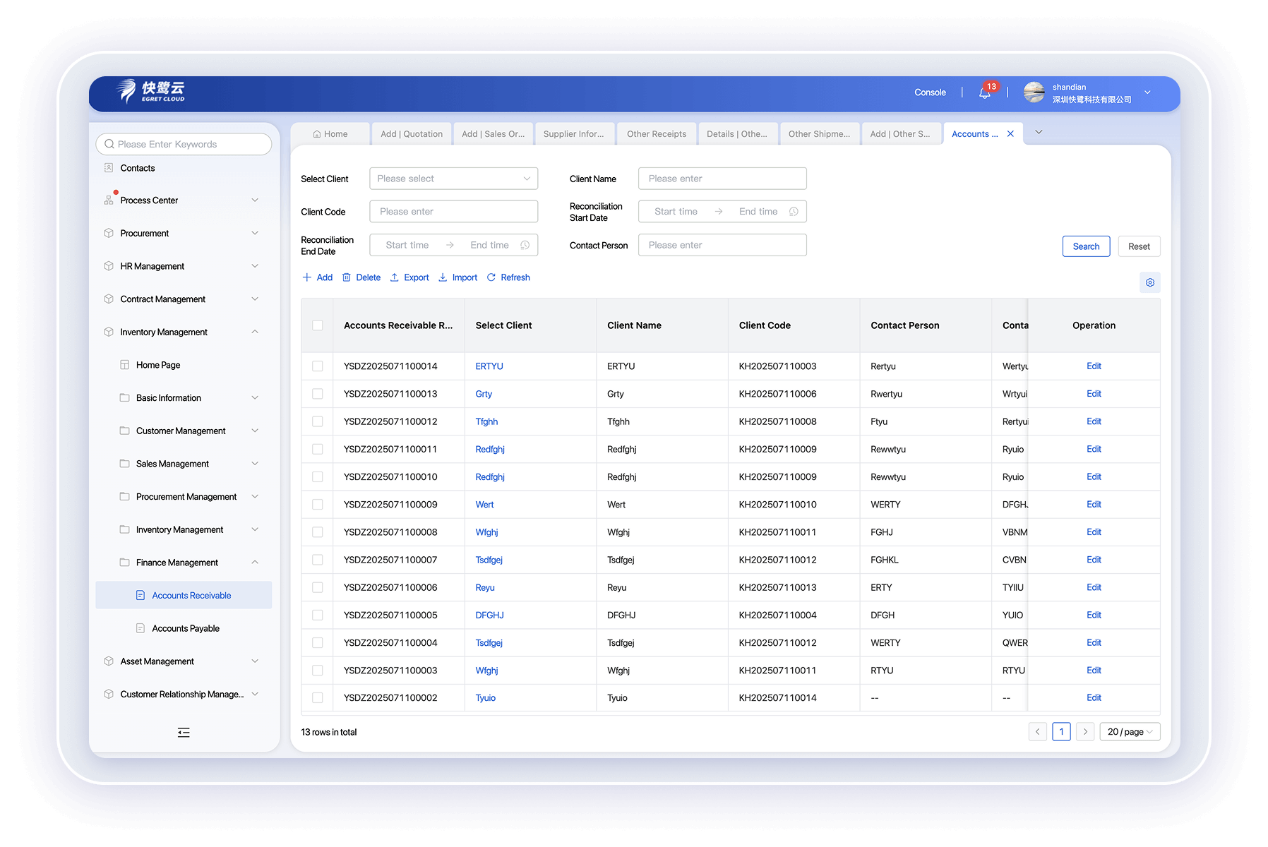The height and width of the screenshot is (847, 1268).
Task: Open the 20 / page size dropdown
Action: (x=1129, y=732)
